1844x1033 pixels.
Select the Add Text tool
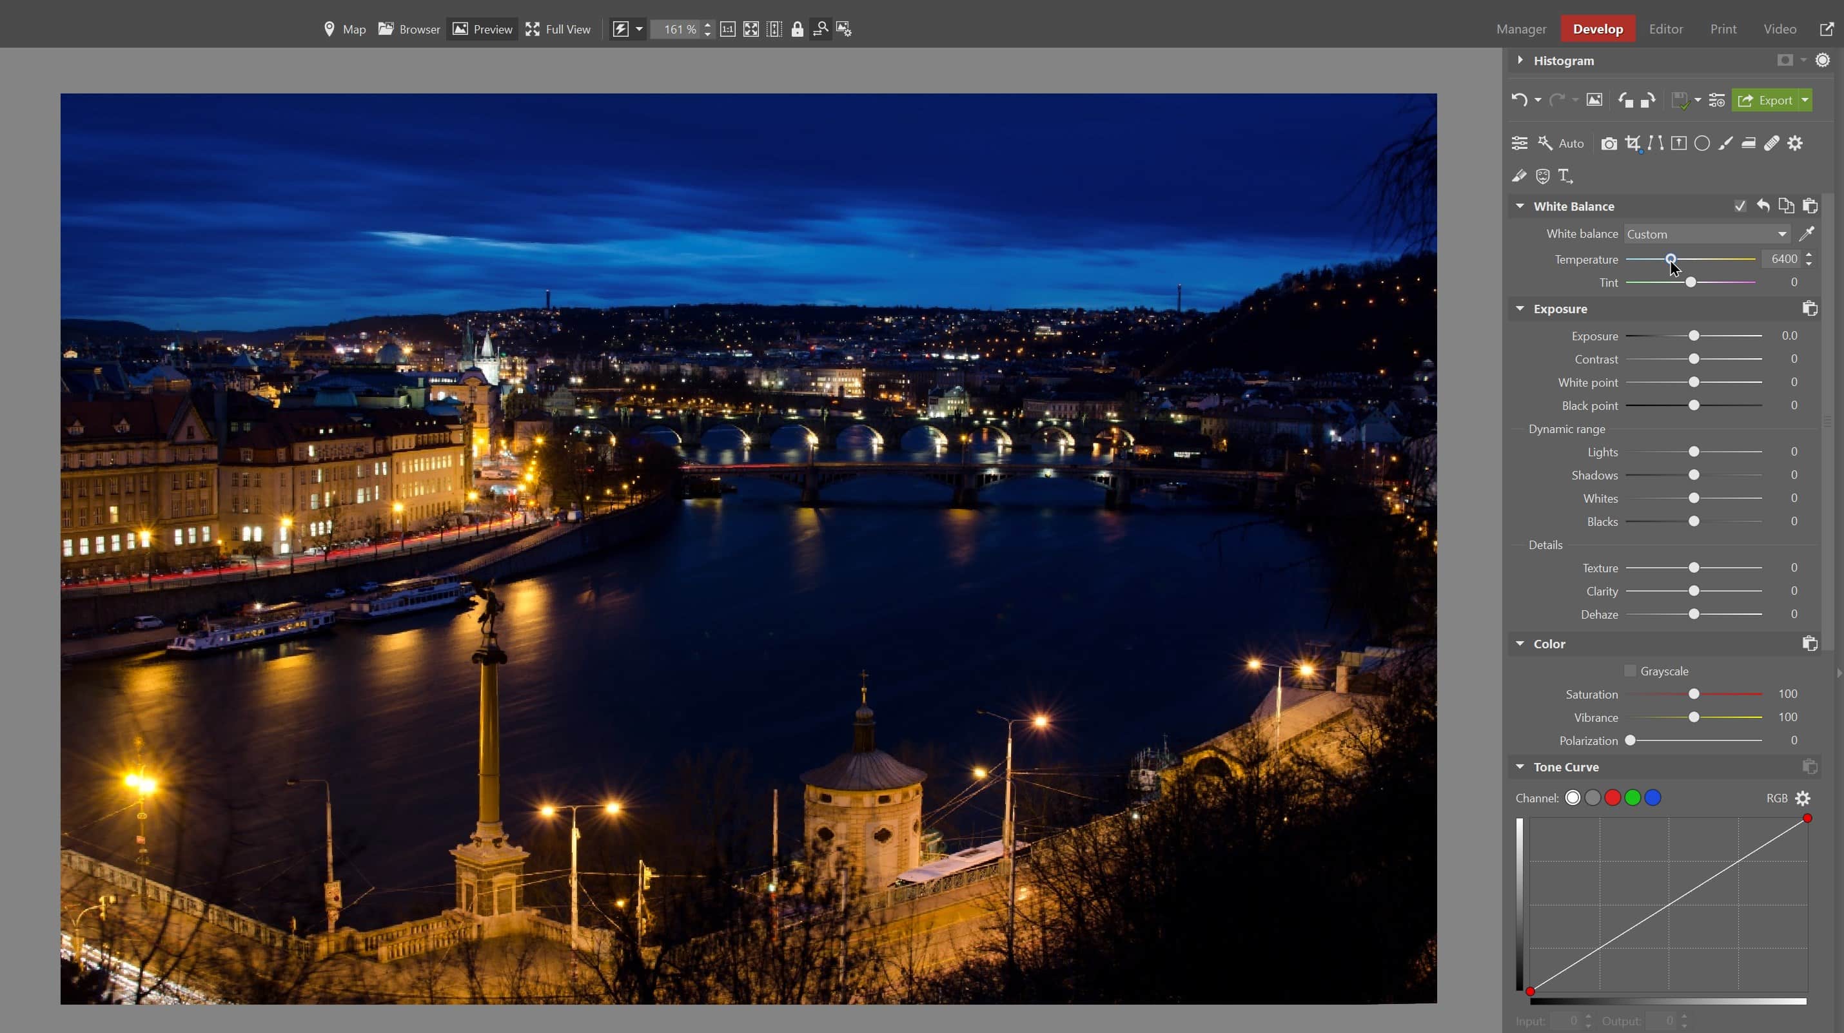(x=1565, y=176)
